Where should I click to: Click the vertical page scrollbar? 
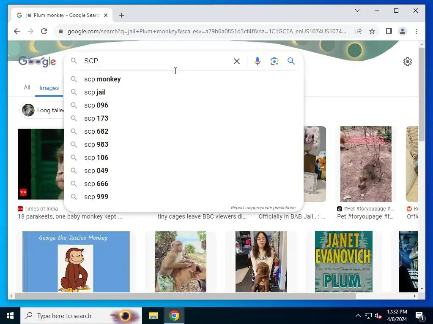[422, 94]
